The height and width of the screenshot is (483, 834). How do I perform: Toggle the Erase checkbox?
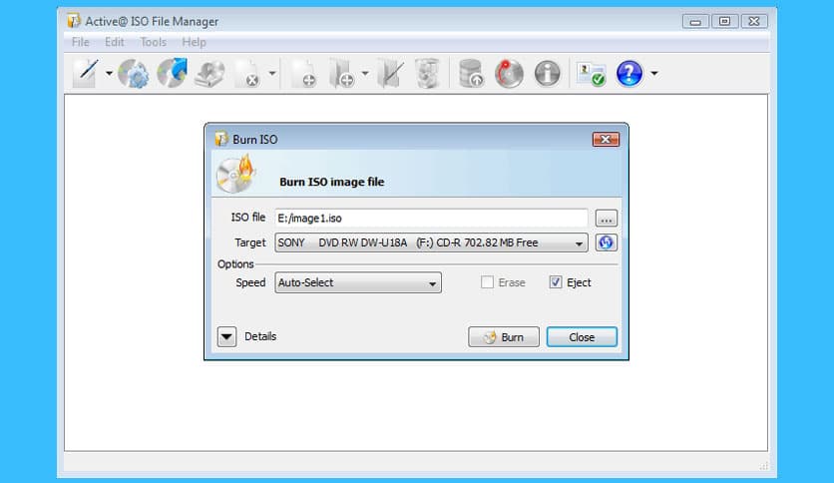487,282
